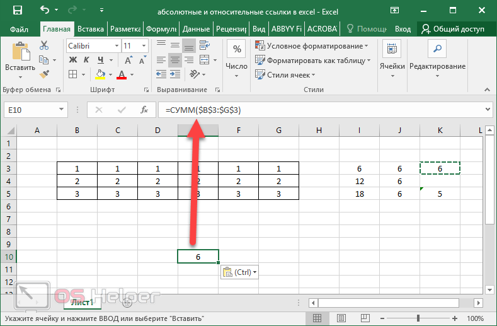Image resolution: width=497 pixels, height=326 pixels.
Task: Click the Decrease Indent icon
Action: click(x=161, y=74)
